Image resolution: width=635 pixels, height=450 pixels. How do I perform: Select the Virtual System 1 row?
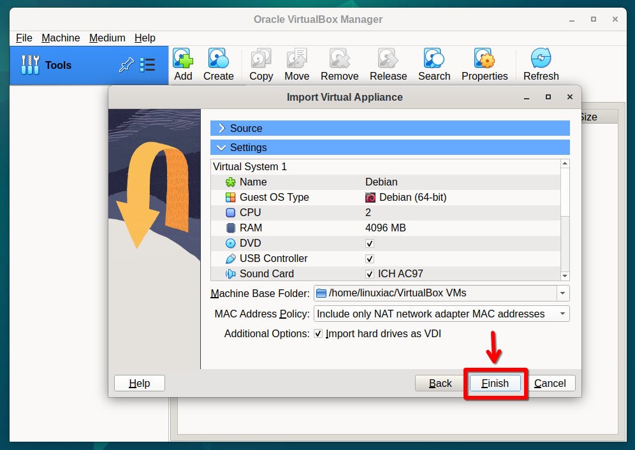point(386,167)
